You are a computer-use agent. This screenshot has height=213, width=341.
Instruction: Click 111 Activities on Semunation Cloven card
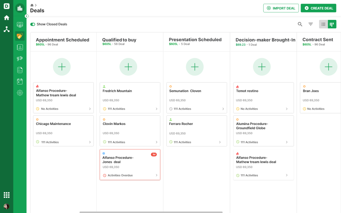[x=182, y=109]
